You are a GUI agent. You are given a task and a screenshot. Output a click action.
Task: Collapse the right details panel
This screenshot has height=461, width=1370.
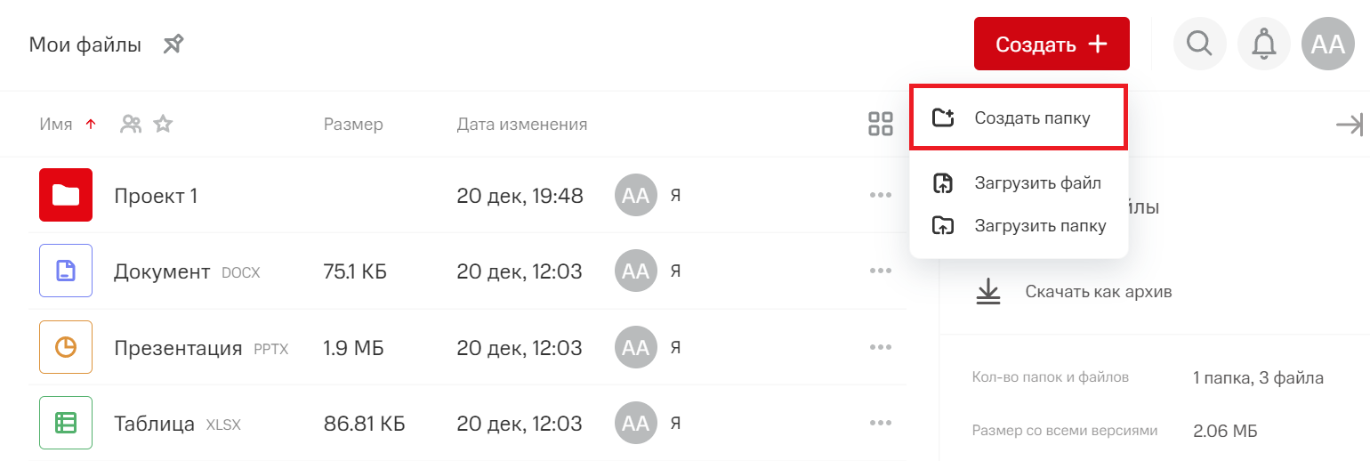(x=1349, y=125)
